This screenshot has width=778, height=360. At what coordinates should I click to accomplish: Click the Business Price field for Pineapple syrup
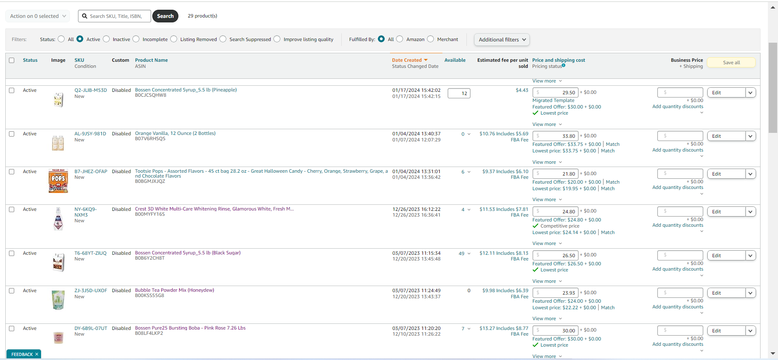(x=680, y=93)
